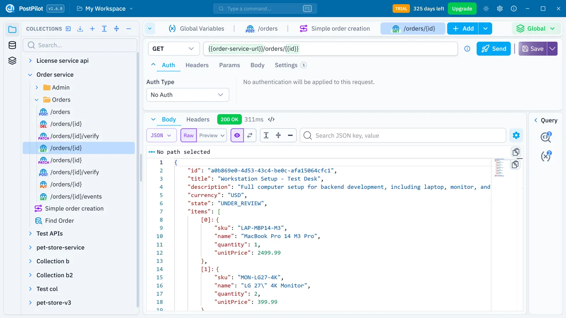Click the response minimap thumbnail
Image resolution: width=566 pixels, height=318 pixels.
[x=499, y=168]
